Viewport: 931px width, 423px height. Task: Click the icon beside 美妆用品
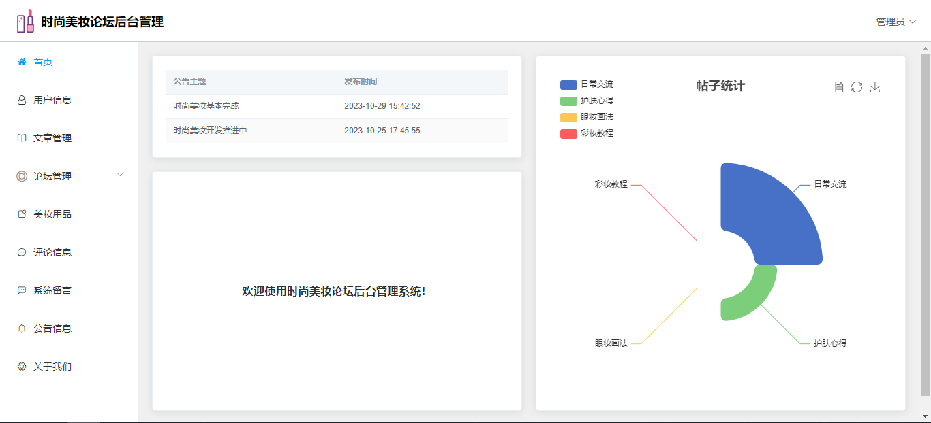22,214
